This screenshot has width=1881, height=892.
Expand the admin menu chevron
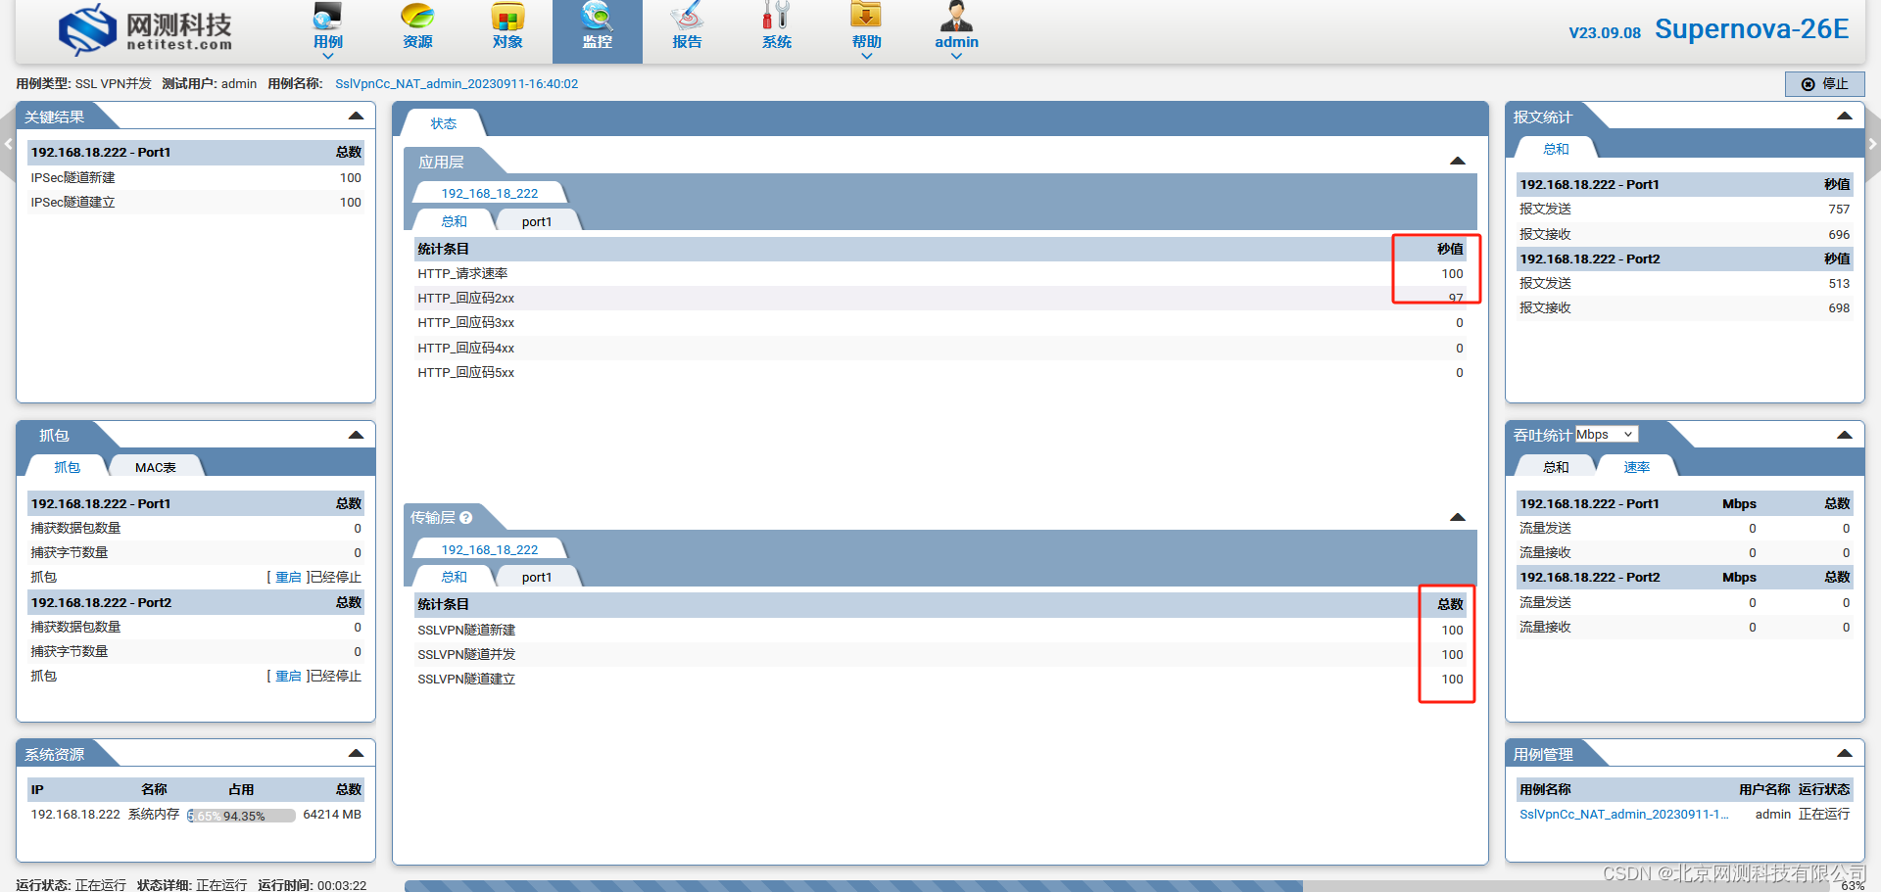(956, 56)
